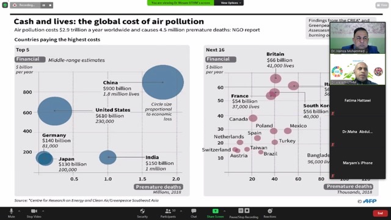Open the Chat panel

click(x=194, y=213)
